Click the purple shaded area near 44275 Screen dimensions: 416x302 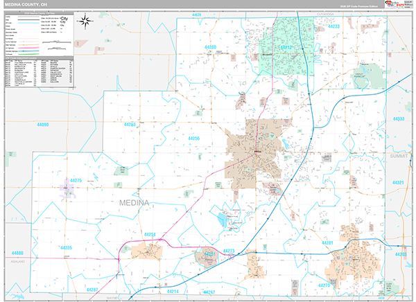pyautogui.click(x=68, y=188)
